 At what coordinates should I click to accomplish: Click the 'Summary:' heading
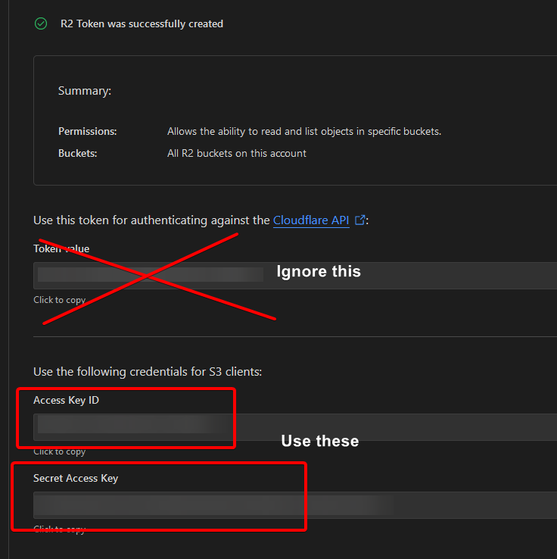85,91
